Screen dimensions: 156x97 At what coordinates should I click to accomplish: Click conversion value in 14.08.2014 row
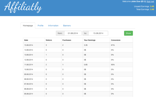tap(112, 50)
